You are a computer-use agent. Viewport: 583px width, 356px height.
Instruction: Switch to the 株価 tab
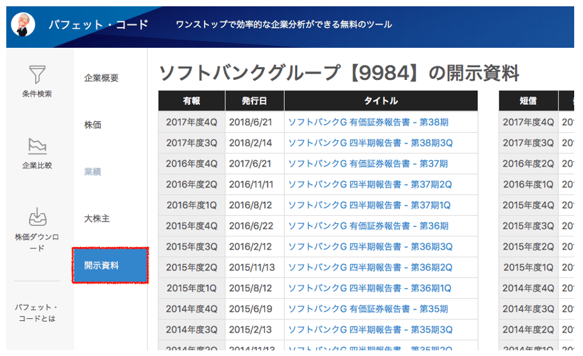tap(93, 125)
